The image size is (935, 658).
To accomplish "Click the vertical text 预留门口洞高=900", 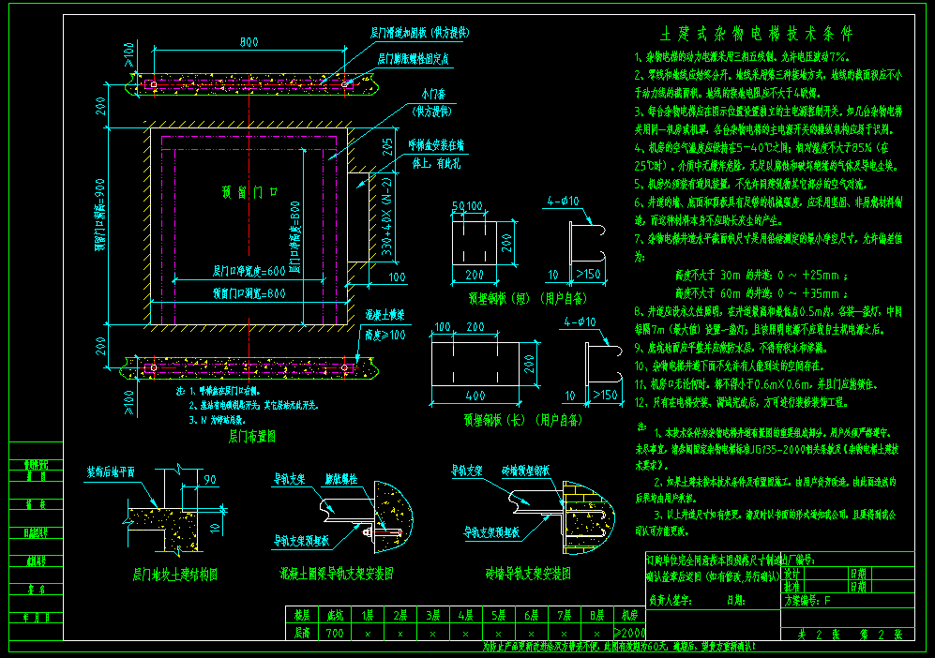I will point(100,215).
